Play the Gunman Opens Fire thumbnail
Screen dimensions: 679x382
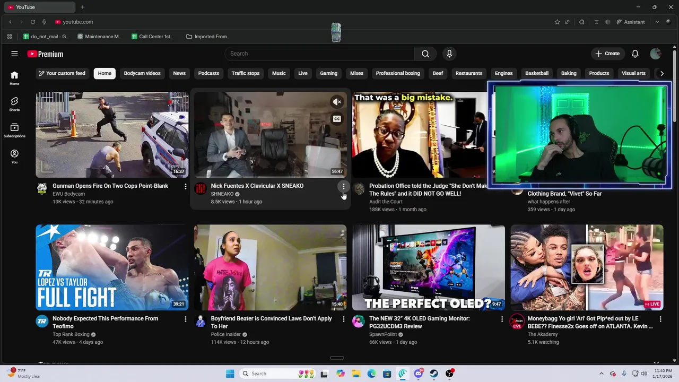[x=112, y=135]
